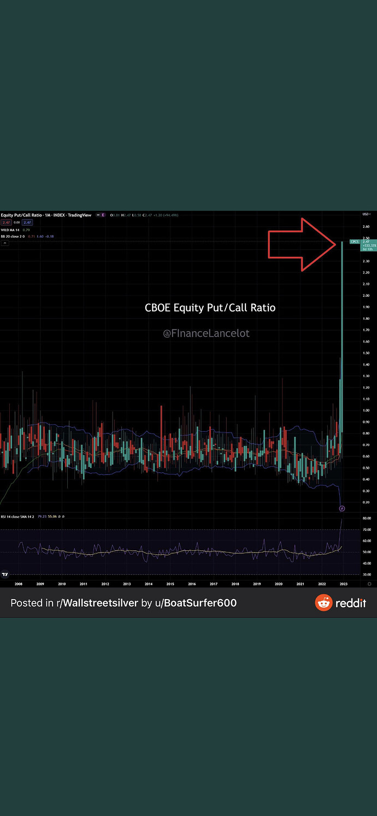Click the red 2.47 price box in the legend

pyautogui.click(x=7, y=222)
